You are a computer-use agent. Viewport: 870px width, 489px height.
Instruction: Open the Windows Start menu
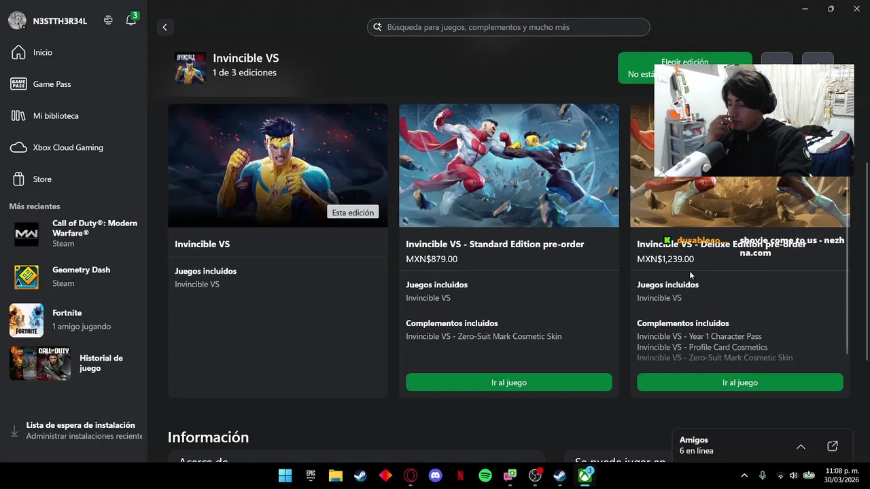[x=285, y=475]
